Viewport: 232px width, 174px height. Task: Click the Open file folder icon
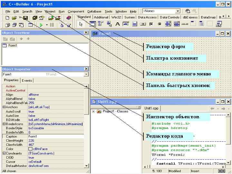click(x=14, y=18)
